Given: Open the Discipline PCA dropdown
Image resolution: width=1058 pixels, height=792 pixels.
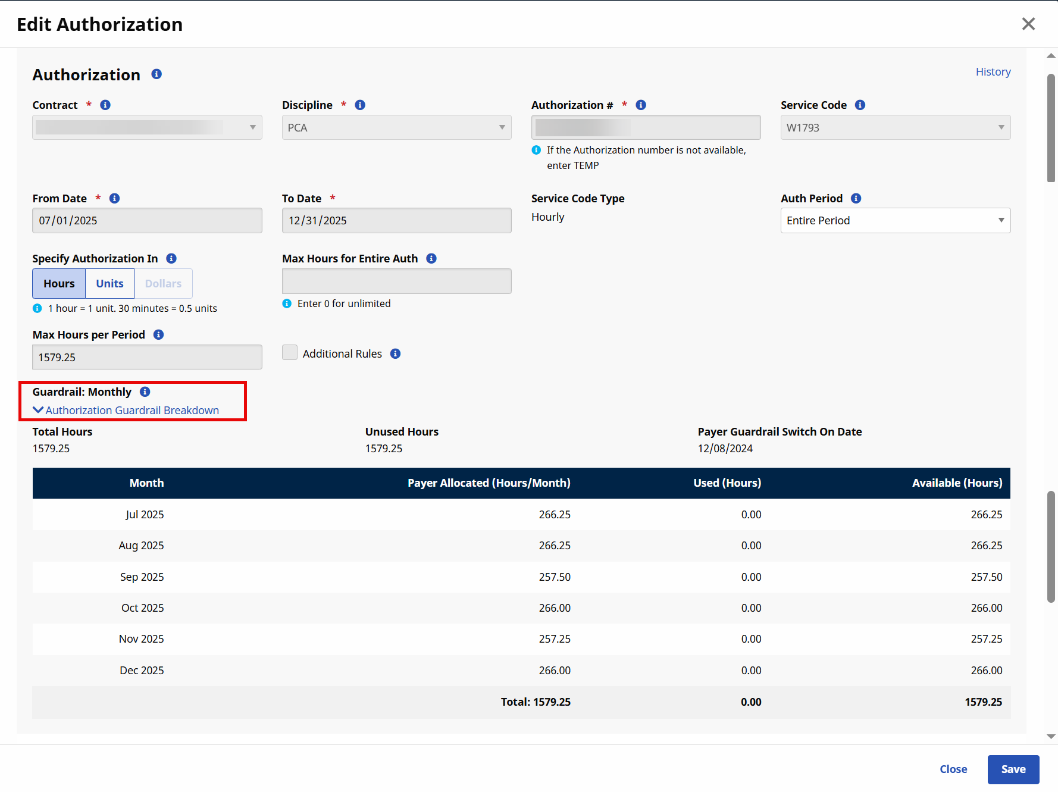Looking at the screenshot, I should [396, 128].
